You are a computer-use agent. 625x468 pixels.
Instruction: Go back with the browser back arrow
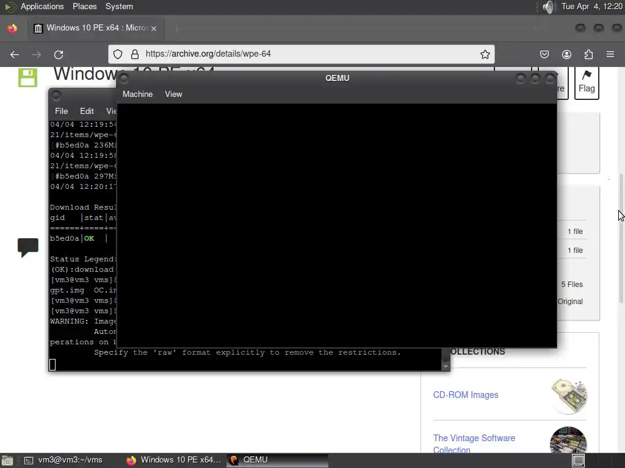(x=15, y=54)
